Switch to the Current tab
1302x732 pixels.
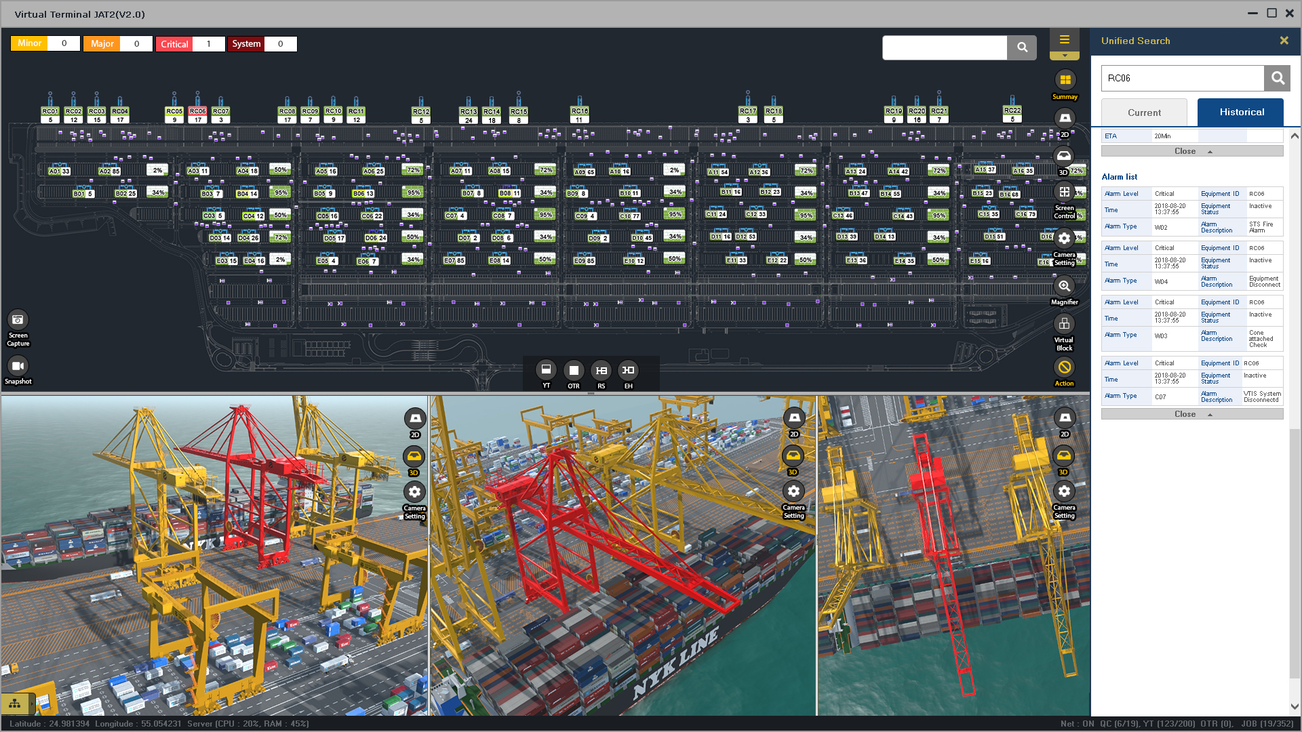[1144, 113]
